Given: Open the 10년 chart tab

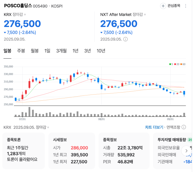Looking at the screenshot, I should click(x=101, y=51).
